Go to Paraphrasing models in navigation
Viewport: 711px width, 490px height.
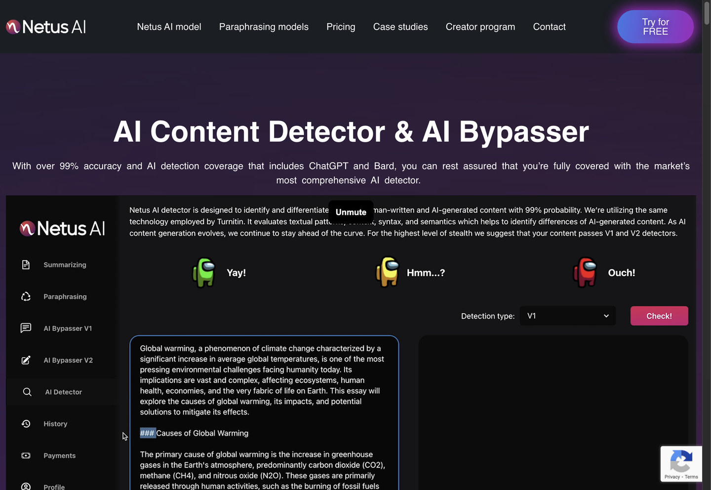click(264, 27)
